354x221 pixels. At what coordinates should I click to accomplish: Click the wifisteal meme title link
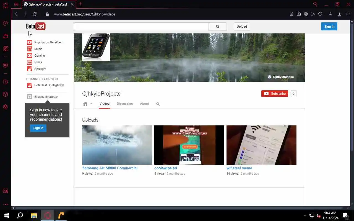(239, 168)
